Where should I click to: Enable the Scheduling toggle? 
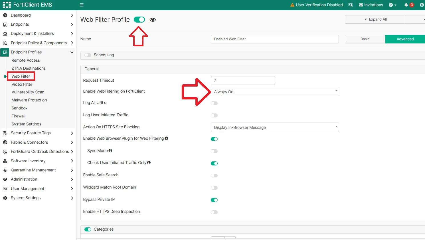click(x=88, y=55)
